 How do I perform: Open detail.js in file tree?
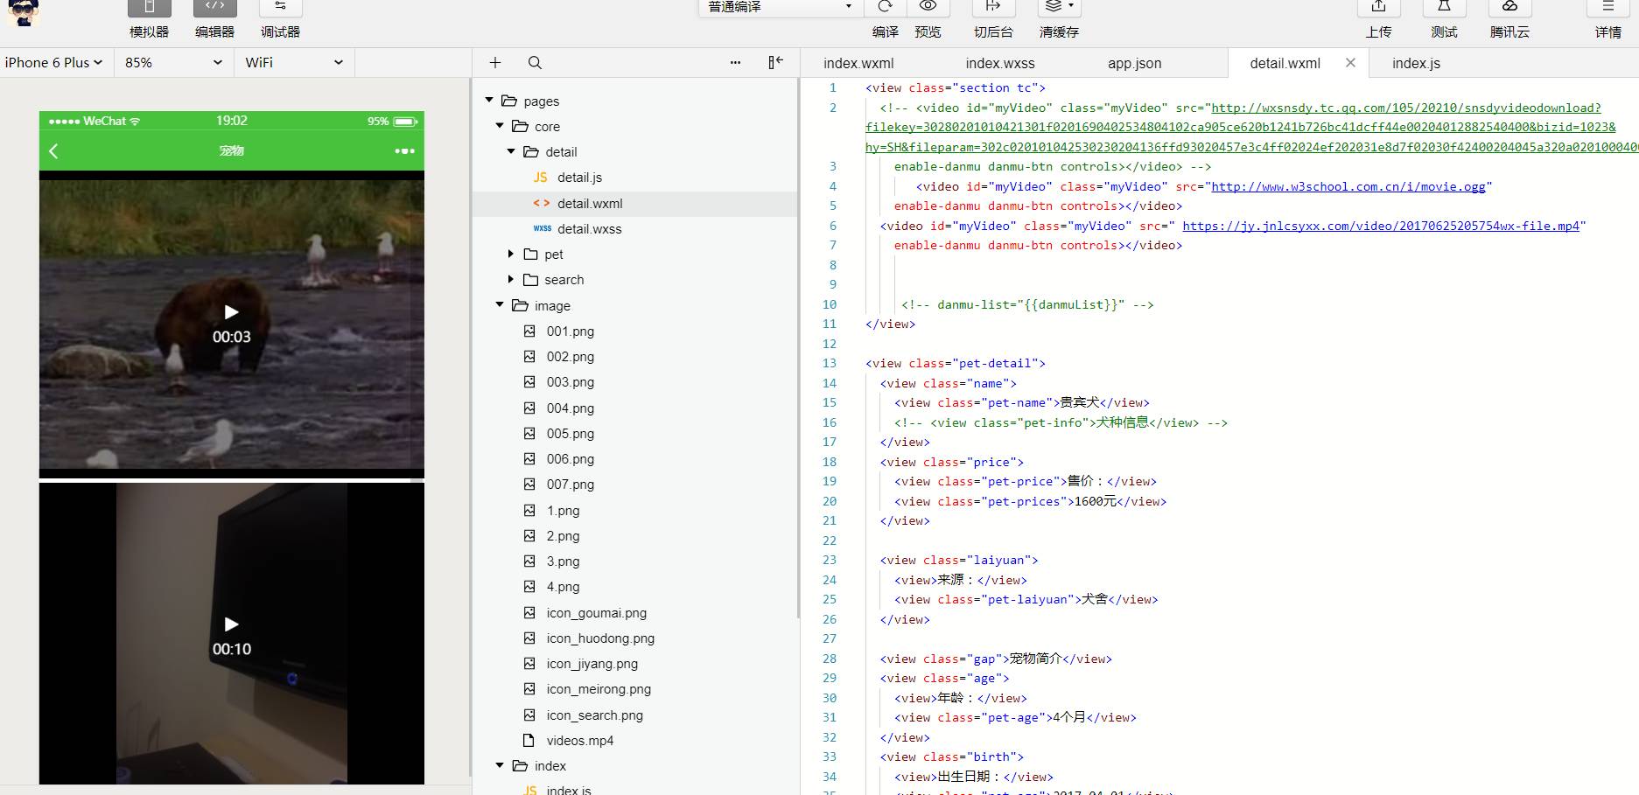click(579, 178)
